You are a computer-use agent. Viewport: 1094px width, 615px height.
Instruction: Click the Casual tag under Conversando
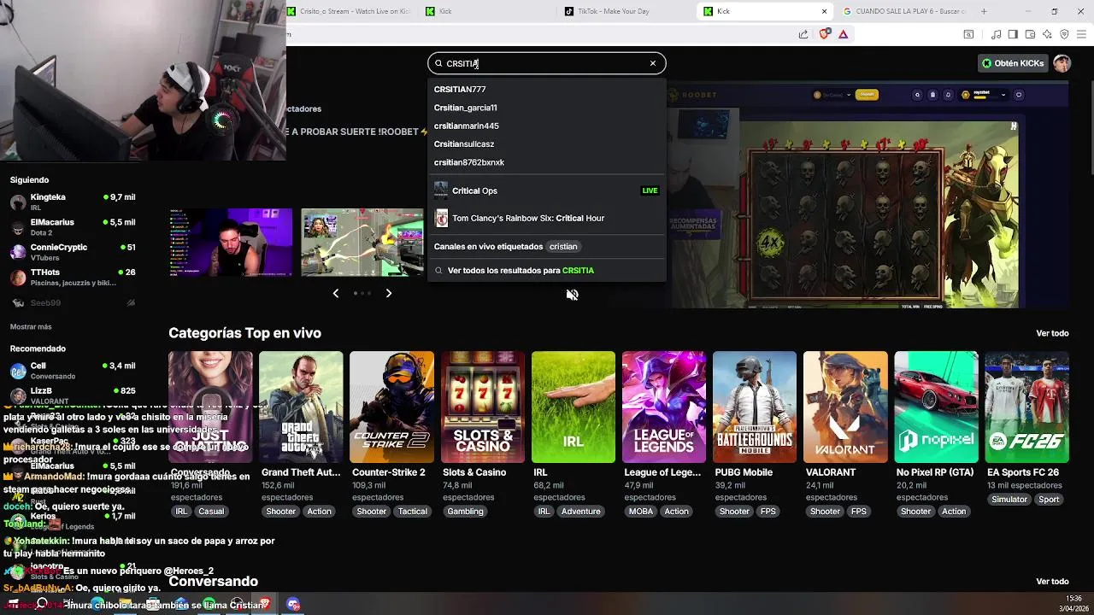point(211,512)
